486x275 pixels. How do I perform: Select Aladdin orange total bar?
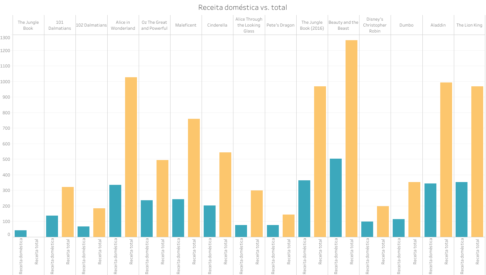pos(446,160)
